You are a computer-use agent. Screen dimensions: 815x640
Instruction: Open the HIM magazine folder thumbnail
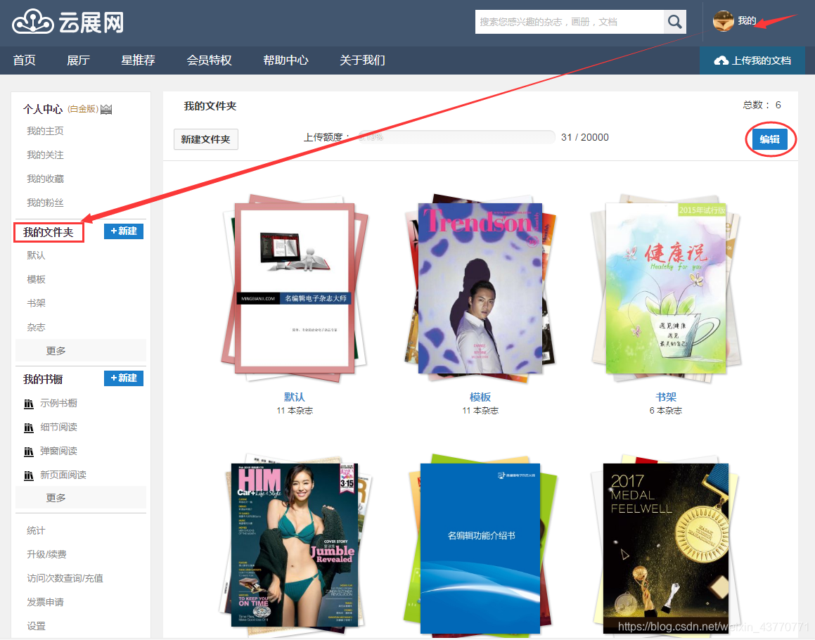pos(295,545)
